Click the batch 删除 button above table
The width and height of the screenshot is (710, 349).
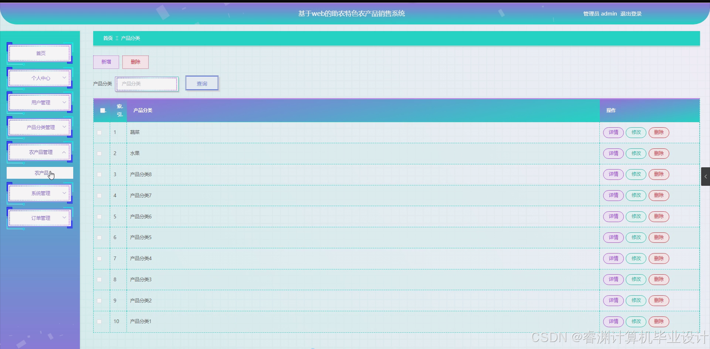coord(135,62)
